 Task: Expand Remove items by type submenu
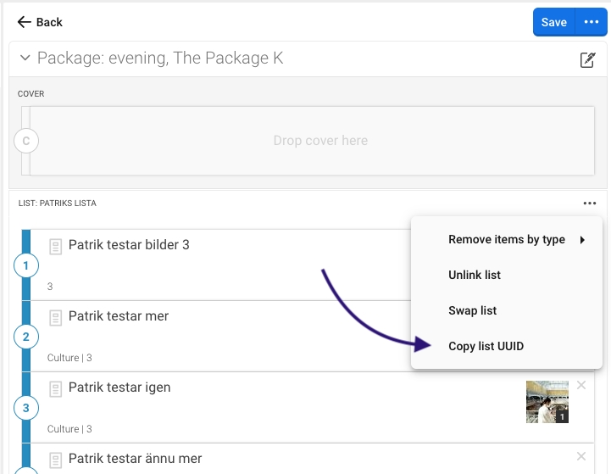tap(507, 240)
